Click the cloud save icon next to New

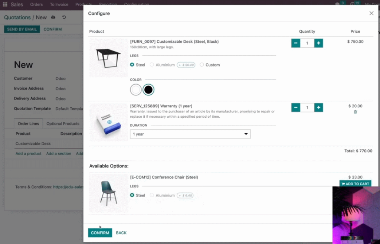click(53, 17)
